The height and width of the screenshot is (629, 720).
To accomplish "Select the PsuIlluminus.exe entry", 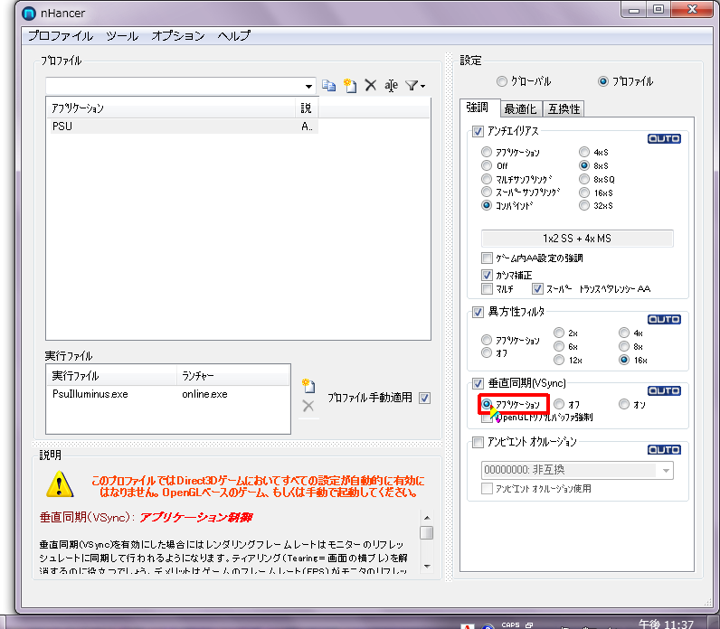I will (90, 394).
